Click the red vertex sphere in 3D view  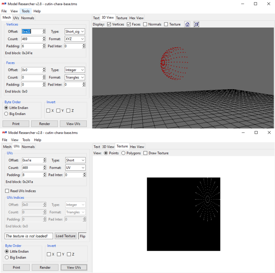174,63
